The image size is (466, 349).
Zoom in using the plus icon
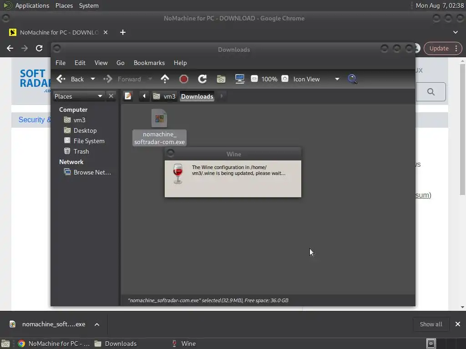[285, 79]
